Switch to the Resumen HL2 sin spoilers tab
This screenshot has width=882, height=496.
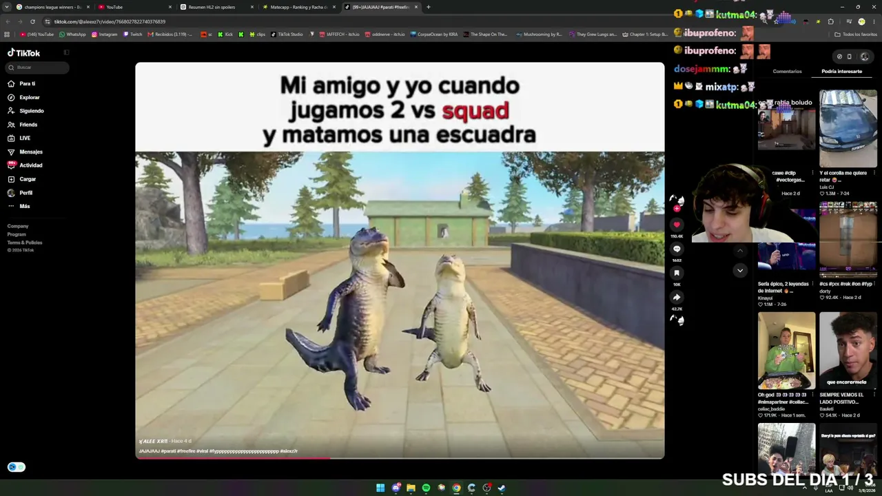216,7
